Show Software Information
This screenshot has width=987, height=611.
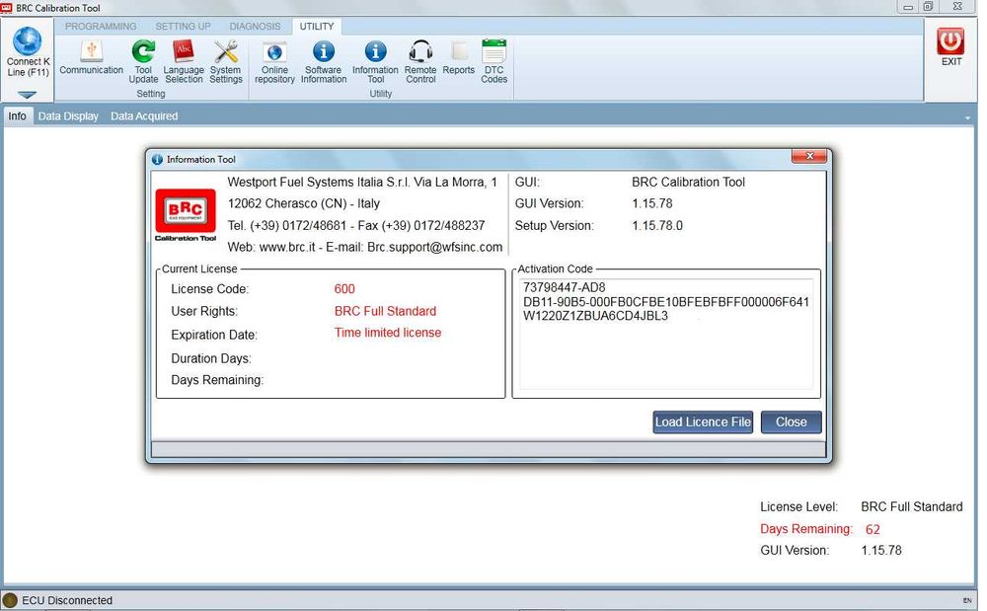(x=324, y=51)
